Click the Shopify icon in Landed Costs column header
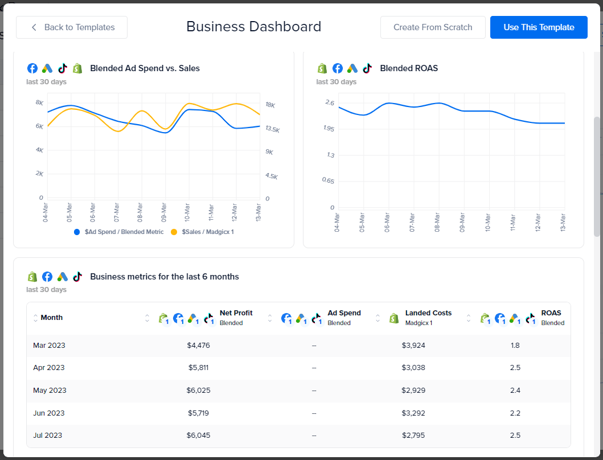Image resolution: width=603 pixels, height=460 pixels. tap(394, 318)
